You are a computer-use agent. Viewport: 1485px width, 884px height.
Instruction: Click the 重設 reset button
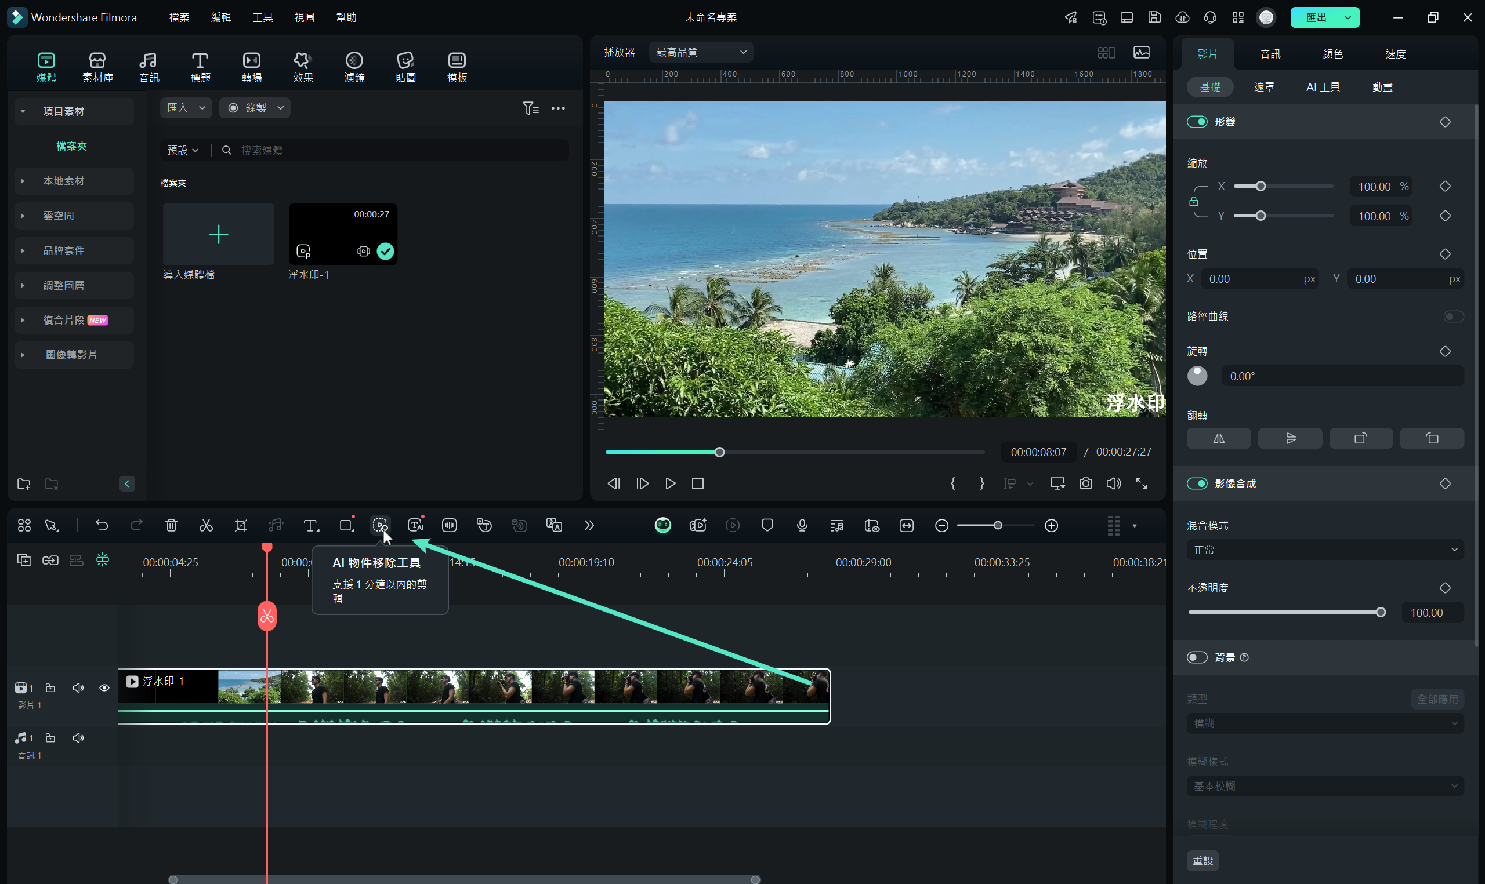pyautogui.click(x=1203, y=860)
